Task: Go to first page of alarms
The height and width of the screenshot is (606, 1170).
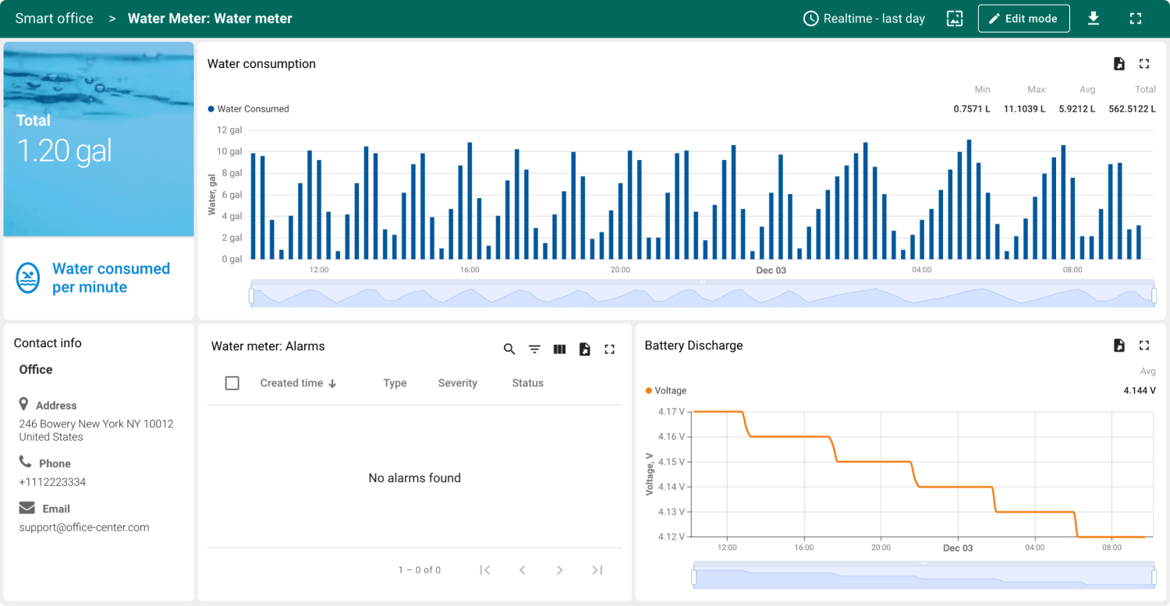Action: pyautogui.click(x=484, y=570)
